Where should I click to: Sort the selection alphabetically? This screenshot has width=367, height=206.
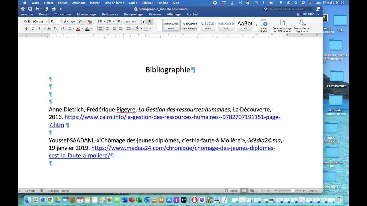click(142, 22)
